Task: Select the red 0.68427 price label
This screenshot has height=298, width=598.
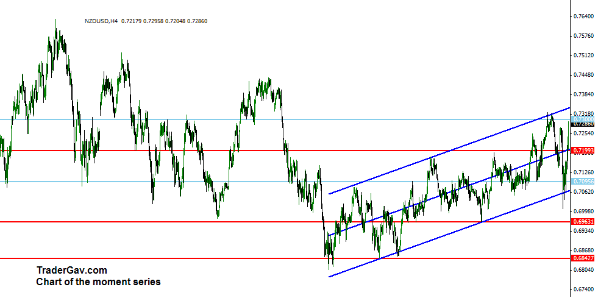Action: (583, 258)
